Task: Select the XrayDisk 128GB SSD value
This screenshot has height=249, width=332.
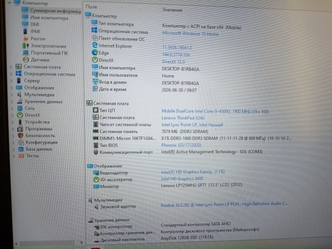Action: (187, 237)
